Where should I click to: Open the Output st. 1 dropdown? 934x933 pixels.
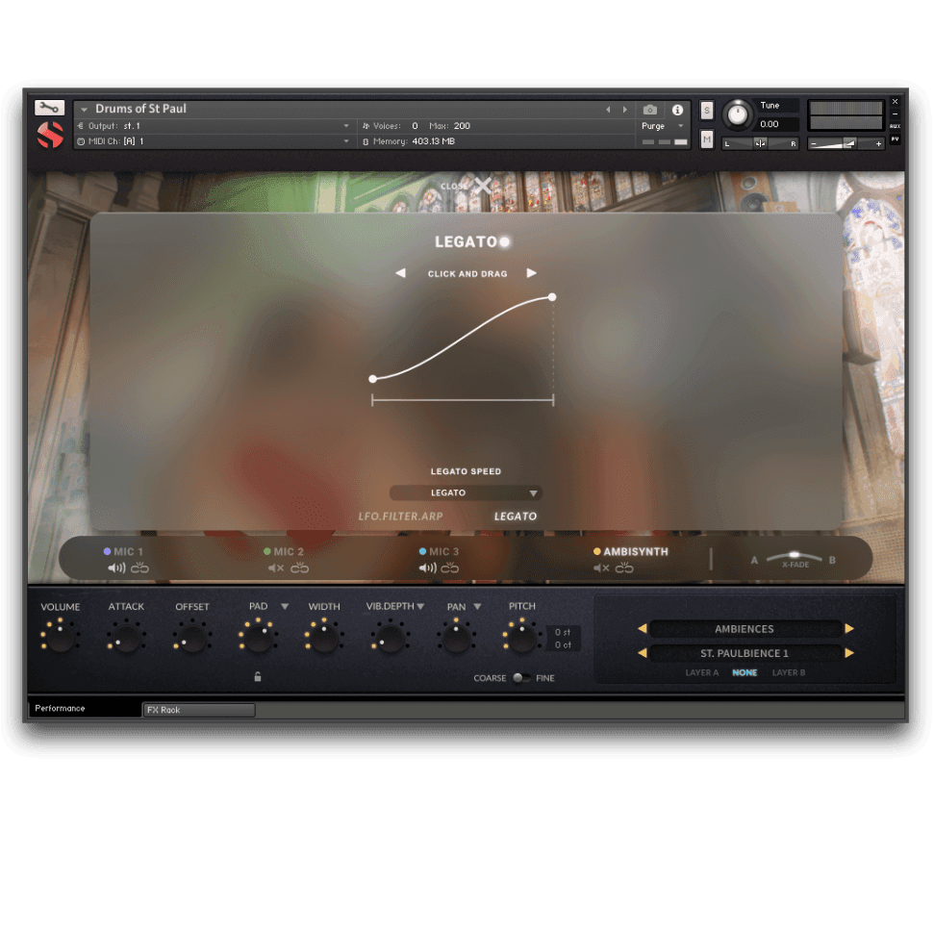[x=213, y=126]
